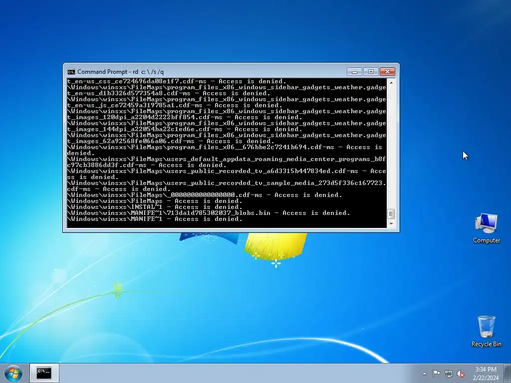Open the network tray icon

pos(449,374)
